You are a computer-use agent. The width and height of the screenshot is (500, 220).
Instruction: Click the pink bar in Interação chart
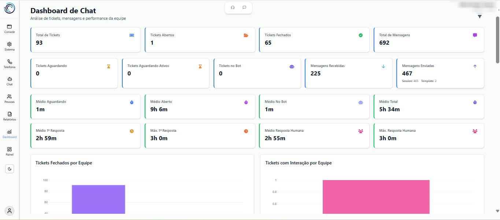[x=376, y=197]
